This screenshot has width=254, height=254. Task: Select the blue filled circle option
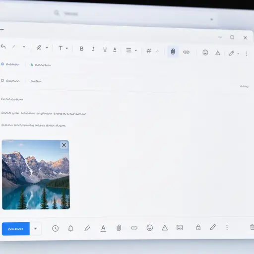click(2, 64)
